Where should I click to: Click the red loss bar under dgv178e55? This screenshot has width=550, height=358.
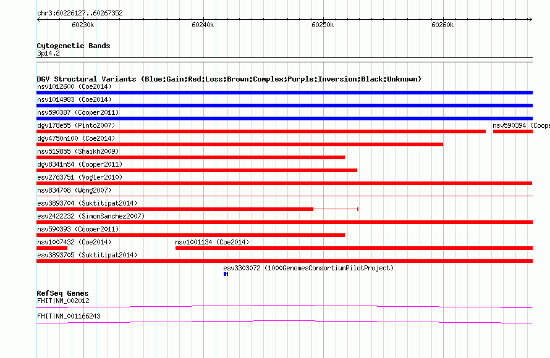(261, 131)
